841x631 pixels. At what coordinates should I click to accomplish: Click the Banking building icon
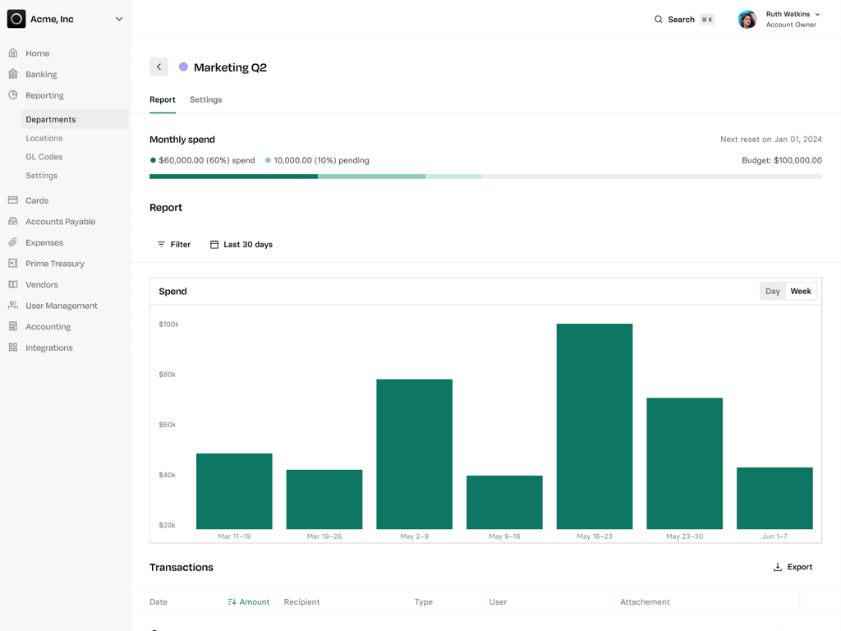[13, 74]
